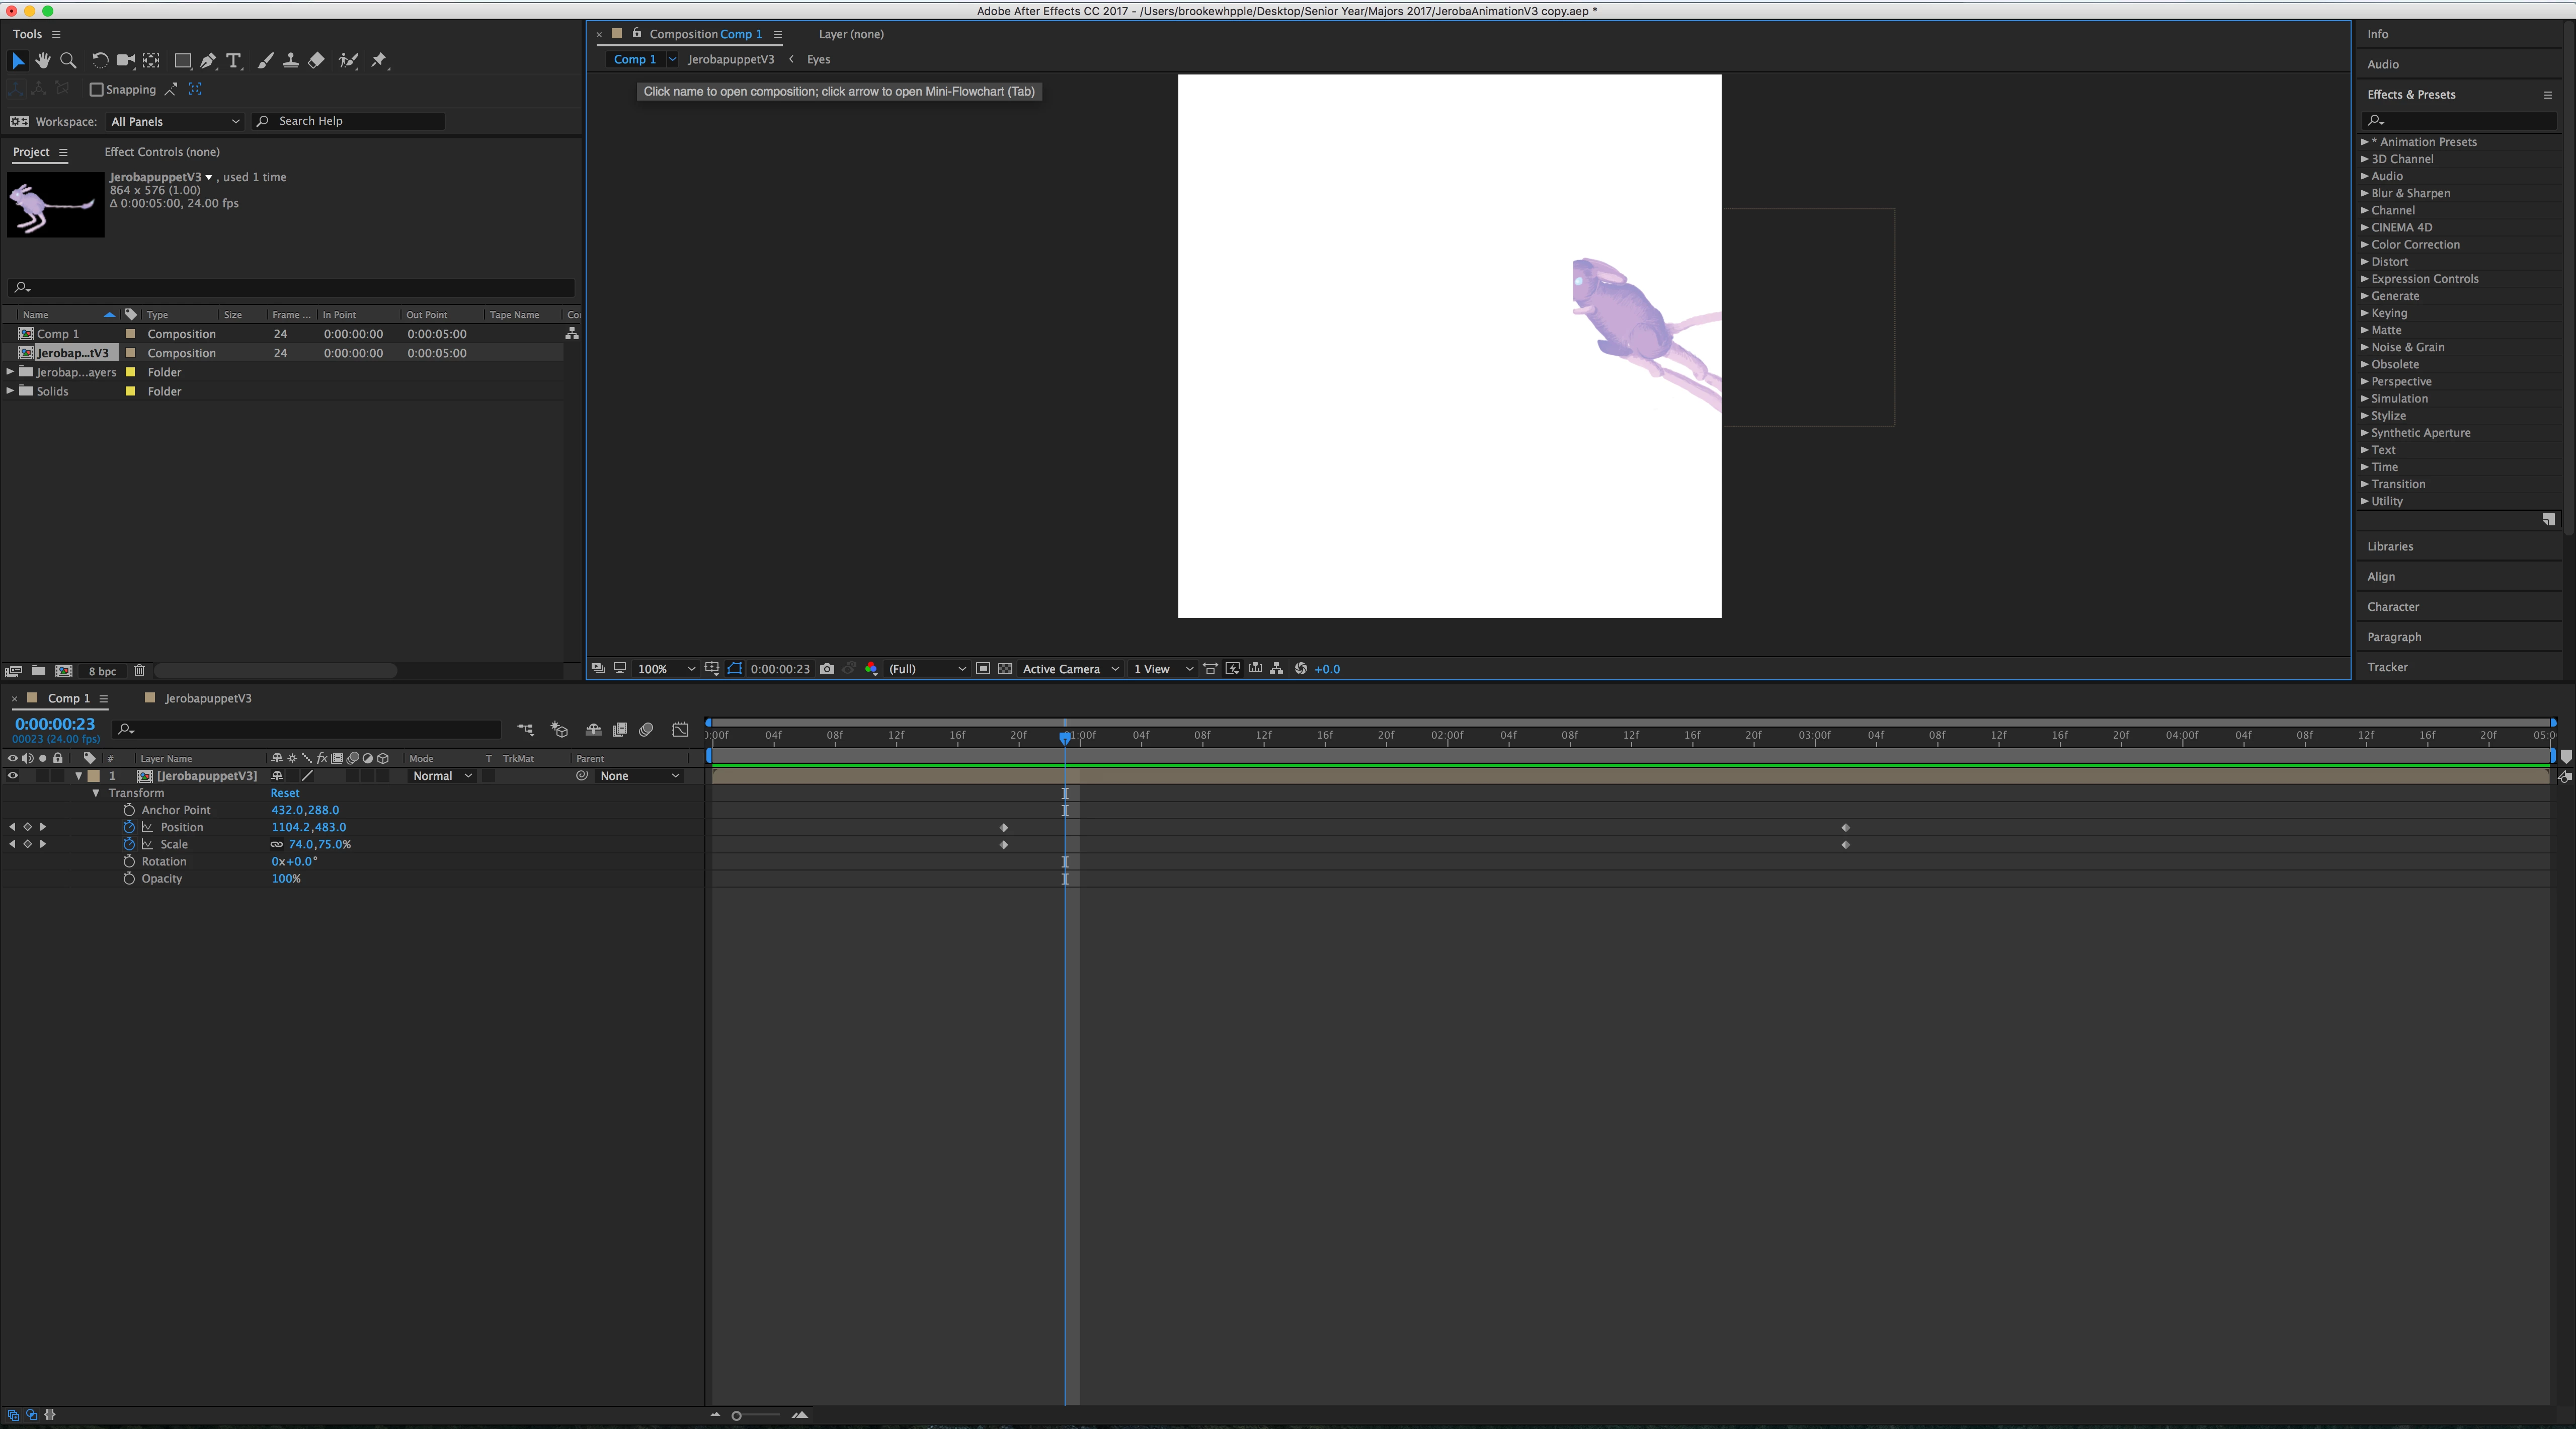Screen dimensions: 2576x1429
Task: Open the Workspace All Panels dropdown
Action: coord(175,121)
